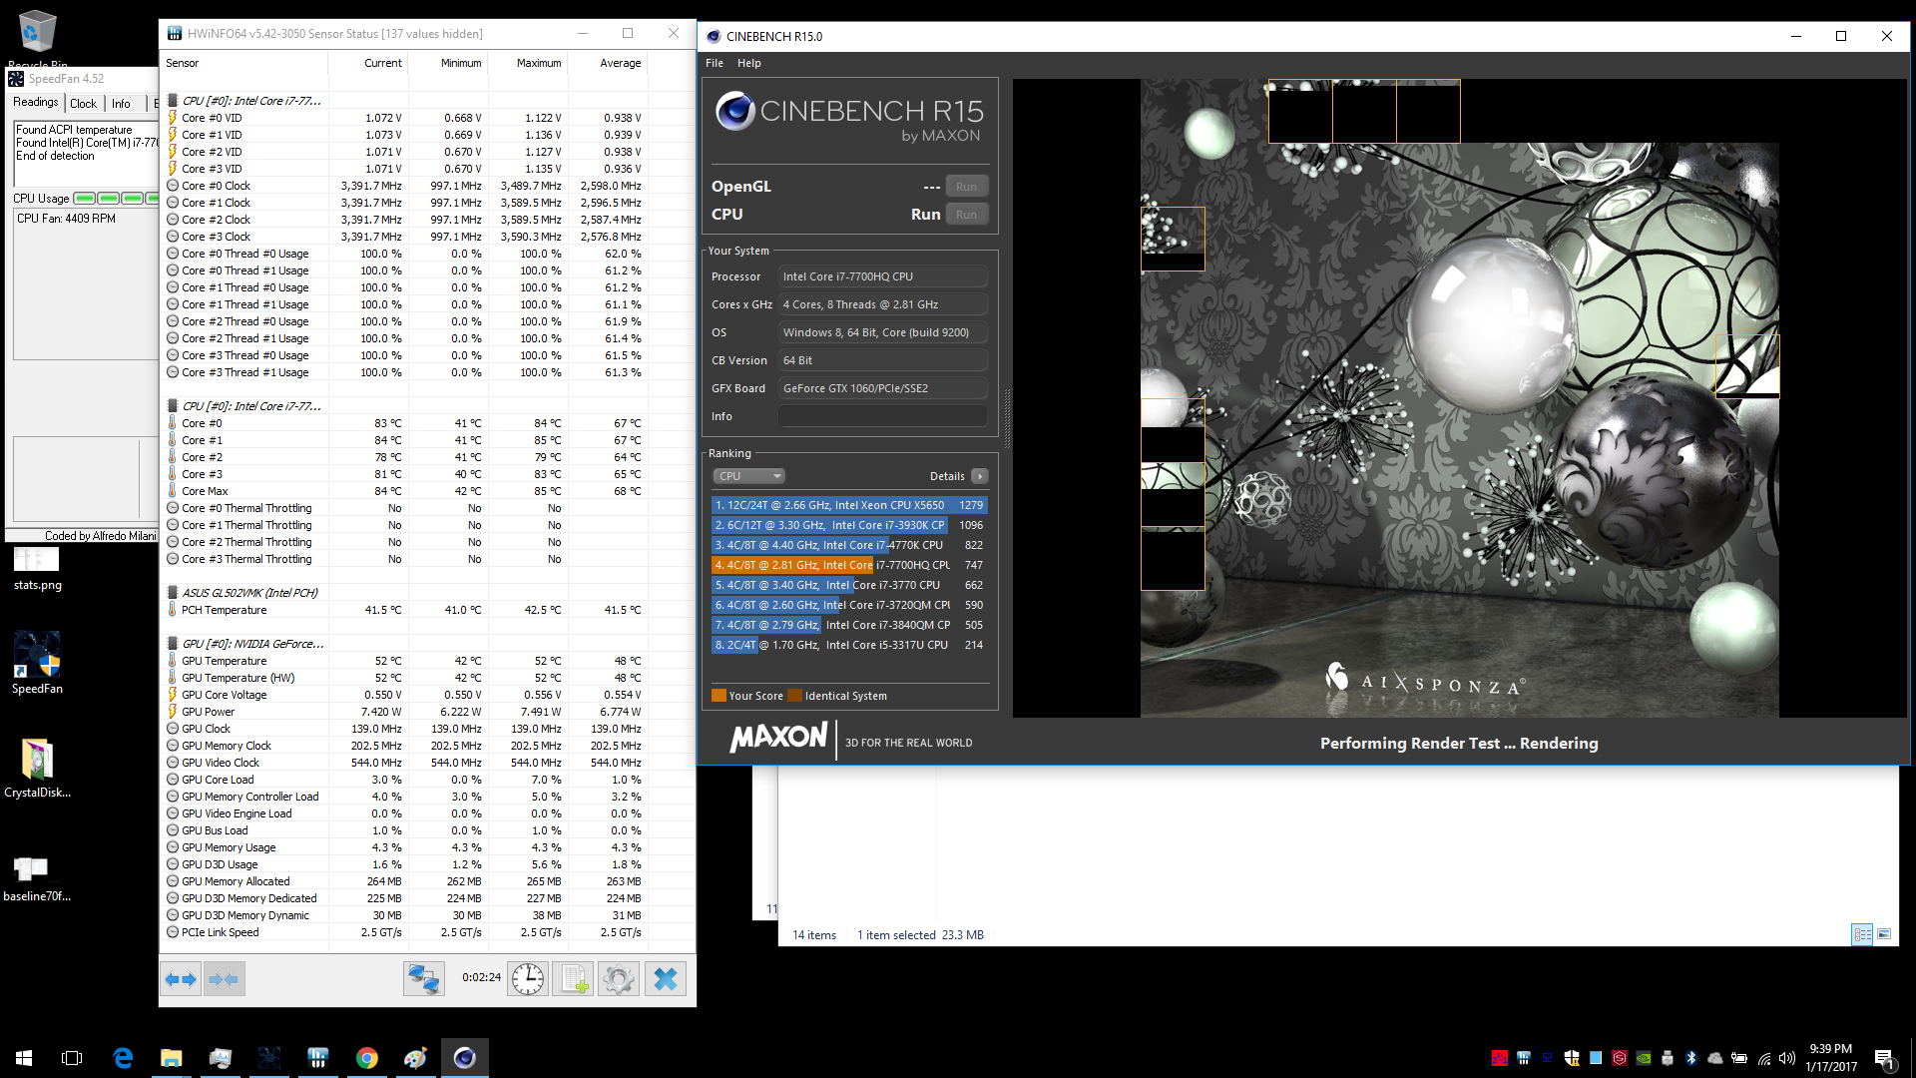Open the Action Center notifications icon

click(x=1884, y=1059)
